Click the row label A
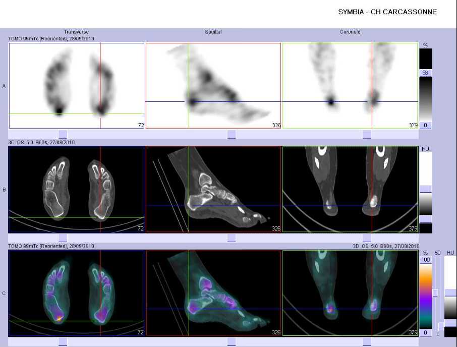 pyautogui.click(x=4, y=86)
